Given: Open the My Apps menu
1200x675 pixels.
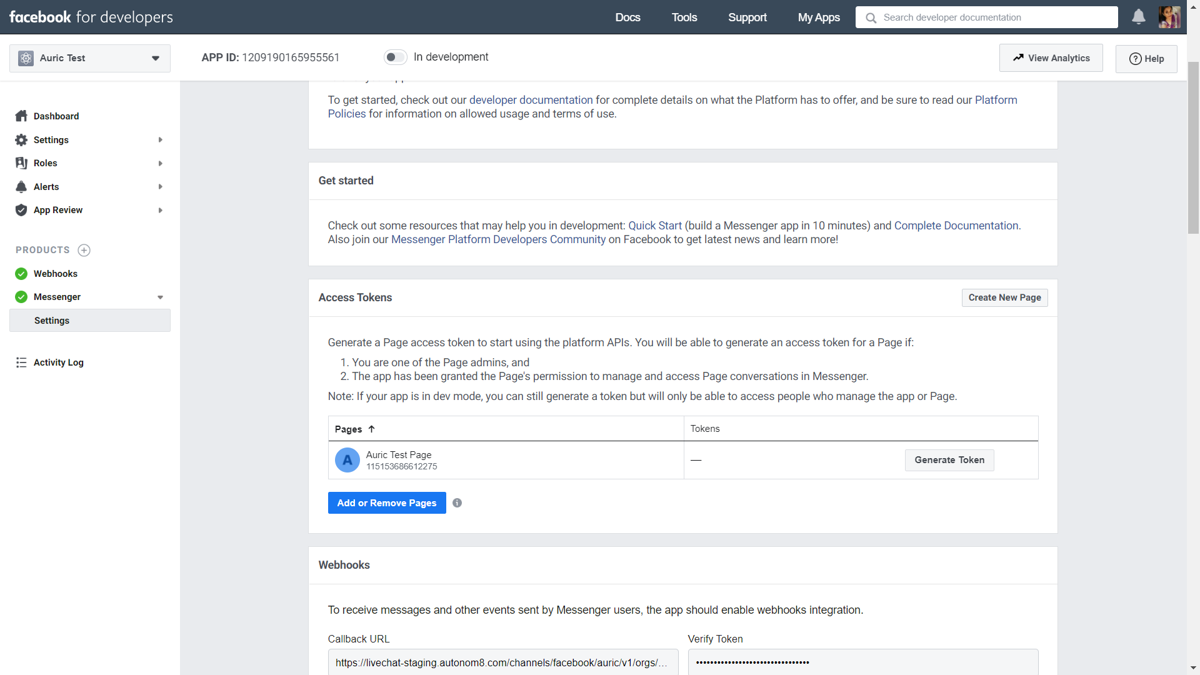Looking at the screenshot, I should (x=819, y=17).
